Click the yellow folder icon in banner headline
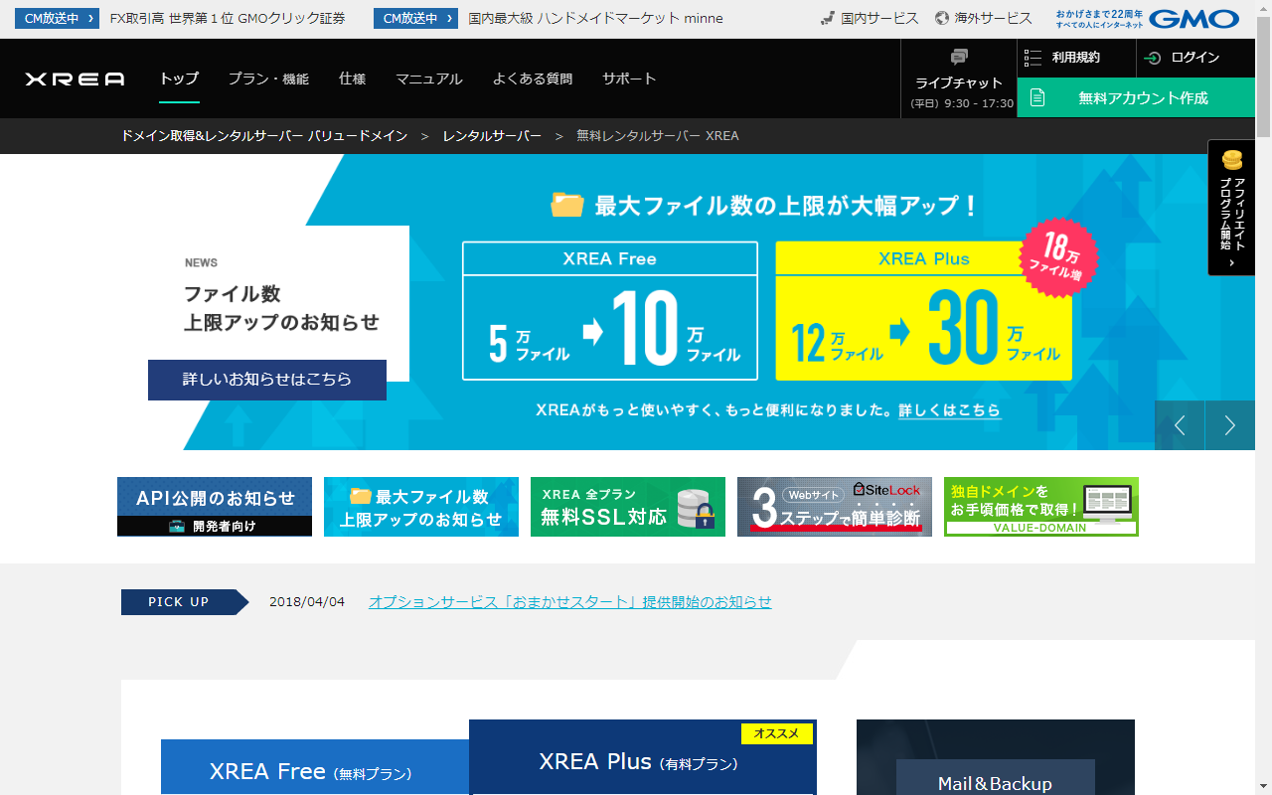Image resolution: width=1272 pixels, height=795 pixels. click(567, 205)
